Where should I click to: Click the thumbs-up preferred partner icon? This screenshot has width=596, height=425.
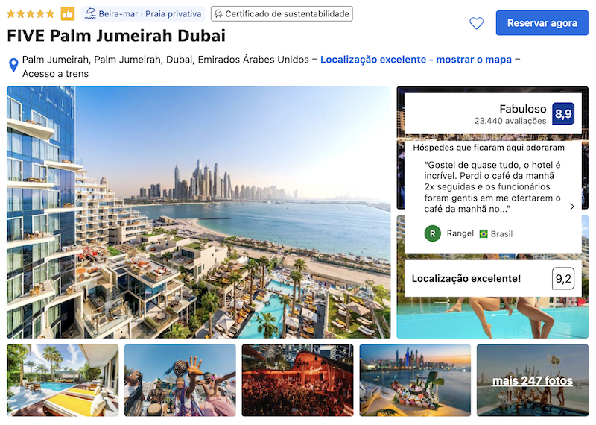tap(68, 14)
